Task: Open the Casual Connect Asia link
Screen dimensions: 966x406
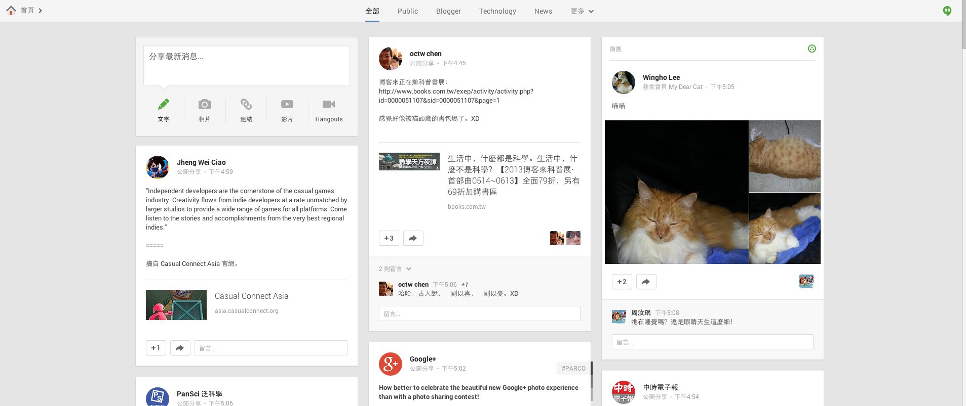Action: pos(251,296)
